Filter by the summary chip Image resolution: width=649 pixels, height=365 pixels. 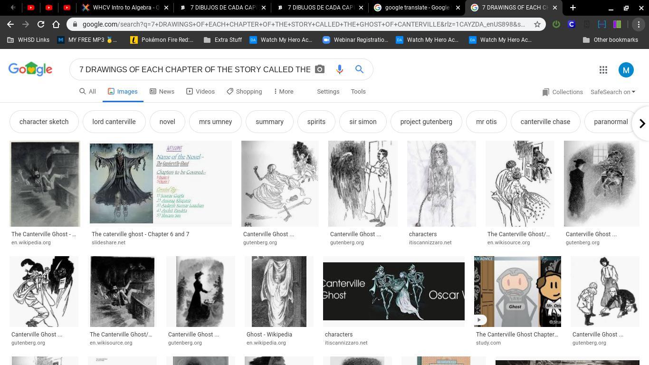point(269,122)
